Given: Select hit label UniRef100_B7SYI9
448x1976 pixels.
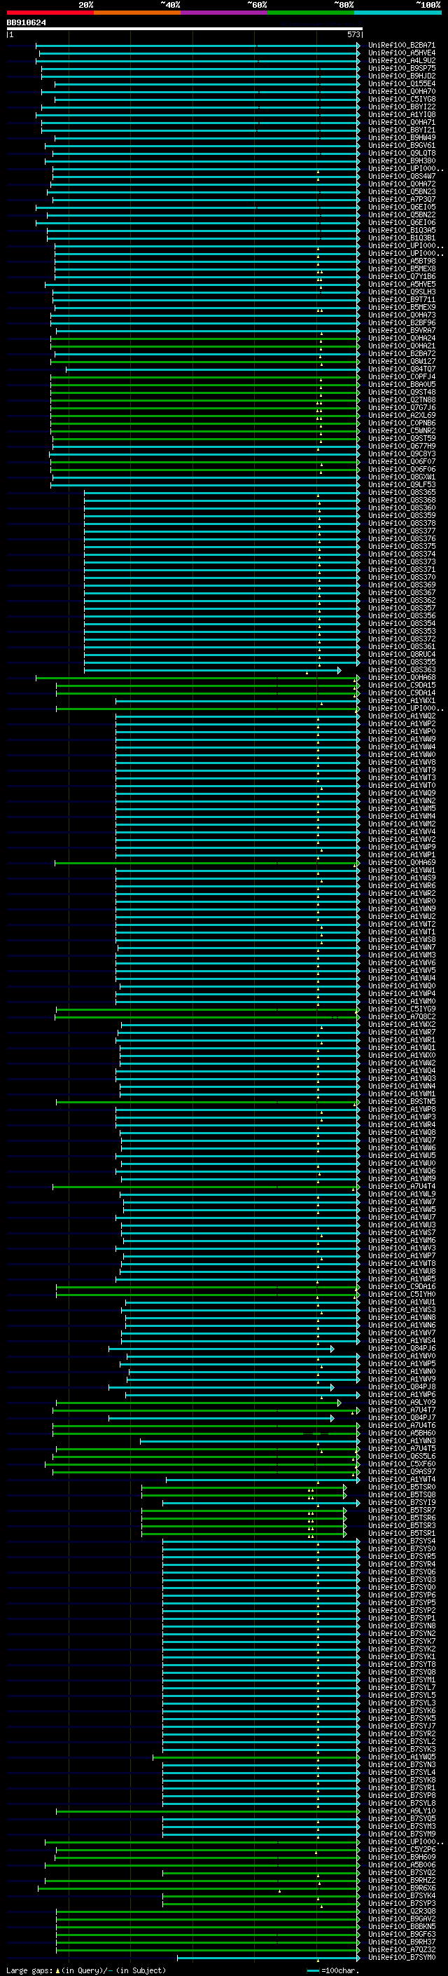Looking at the screenshot, I should 401,1502.
